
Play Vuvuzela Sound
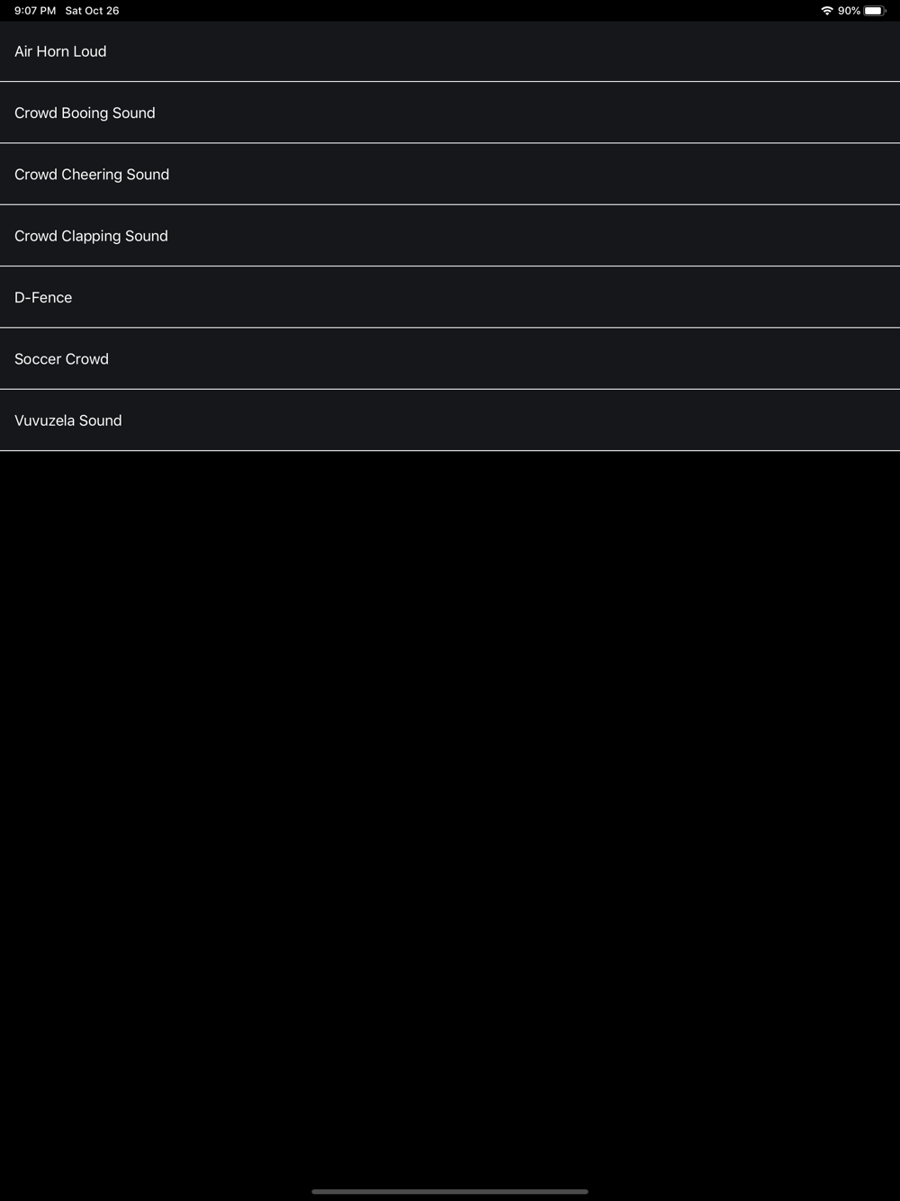click(x=450, y=420)
